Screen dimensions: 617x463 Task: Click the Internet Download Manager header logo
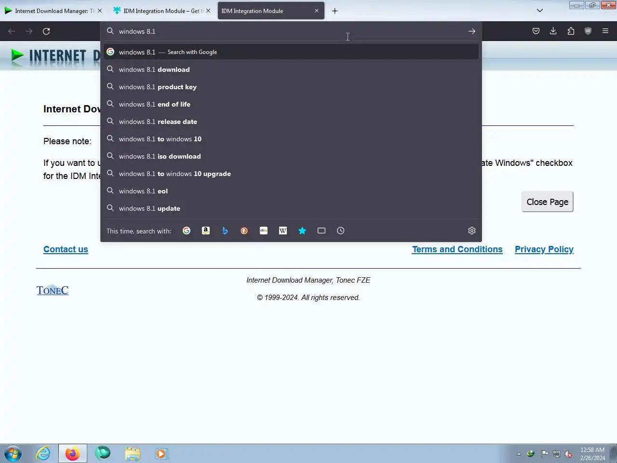(x=54, y=56)
